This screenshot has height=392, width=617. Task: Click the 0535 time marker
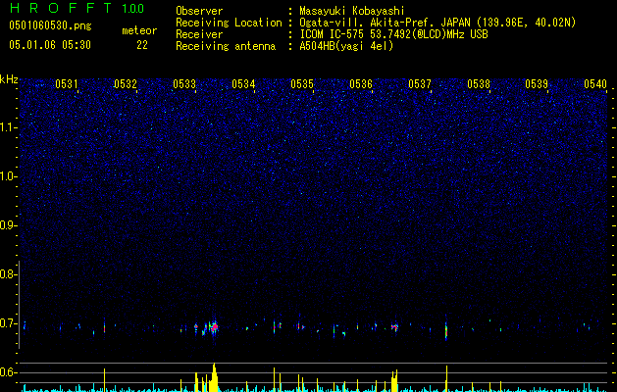(302, 84)
